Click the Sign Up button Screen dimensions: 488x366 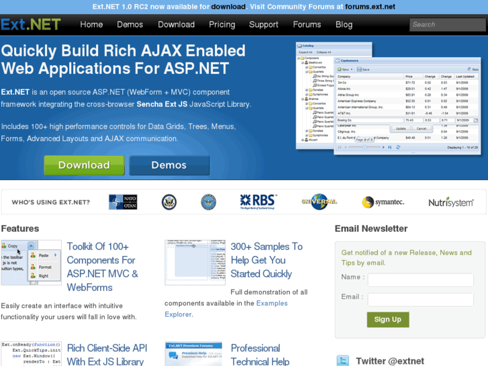pyautogui.click(x=388, y=320)
